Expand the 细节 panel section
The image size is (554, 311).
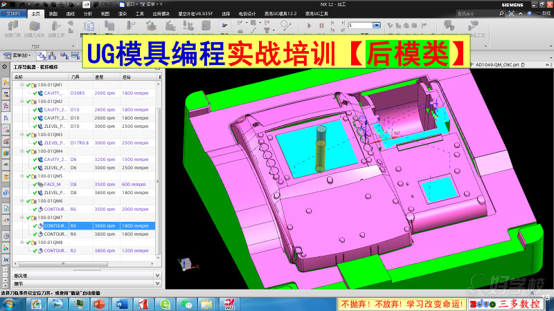pos(157,283)
